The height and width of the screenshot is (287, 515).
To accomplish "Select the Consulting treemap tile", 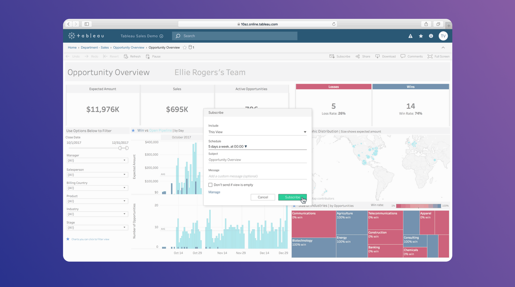I will pos(415,241).
